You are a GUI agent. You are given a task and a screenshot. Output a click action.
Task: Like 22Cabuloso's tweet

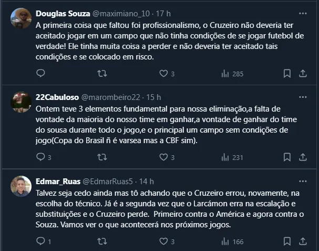click(x=163, y=157)
